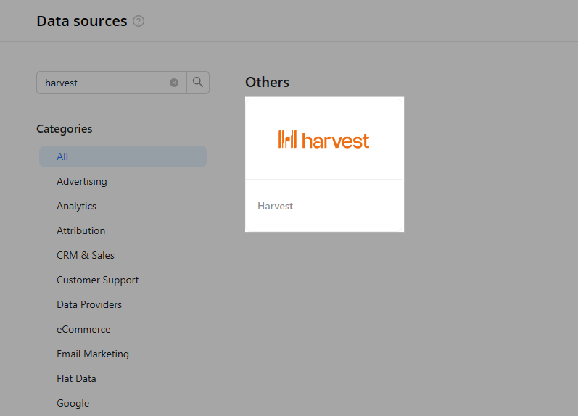Select the Data Providers category
Image resolution: width=578 pixels, height=416 pixels.
[89, 304]
